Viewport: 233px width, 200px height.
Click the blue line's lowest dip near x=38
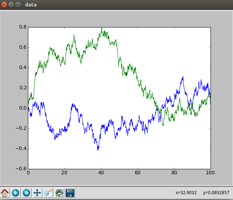pyautogui.click(x=98, y=149)
